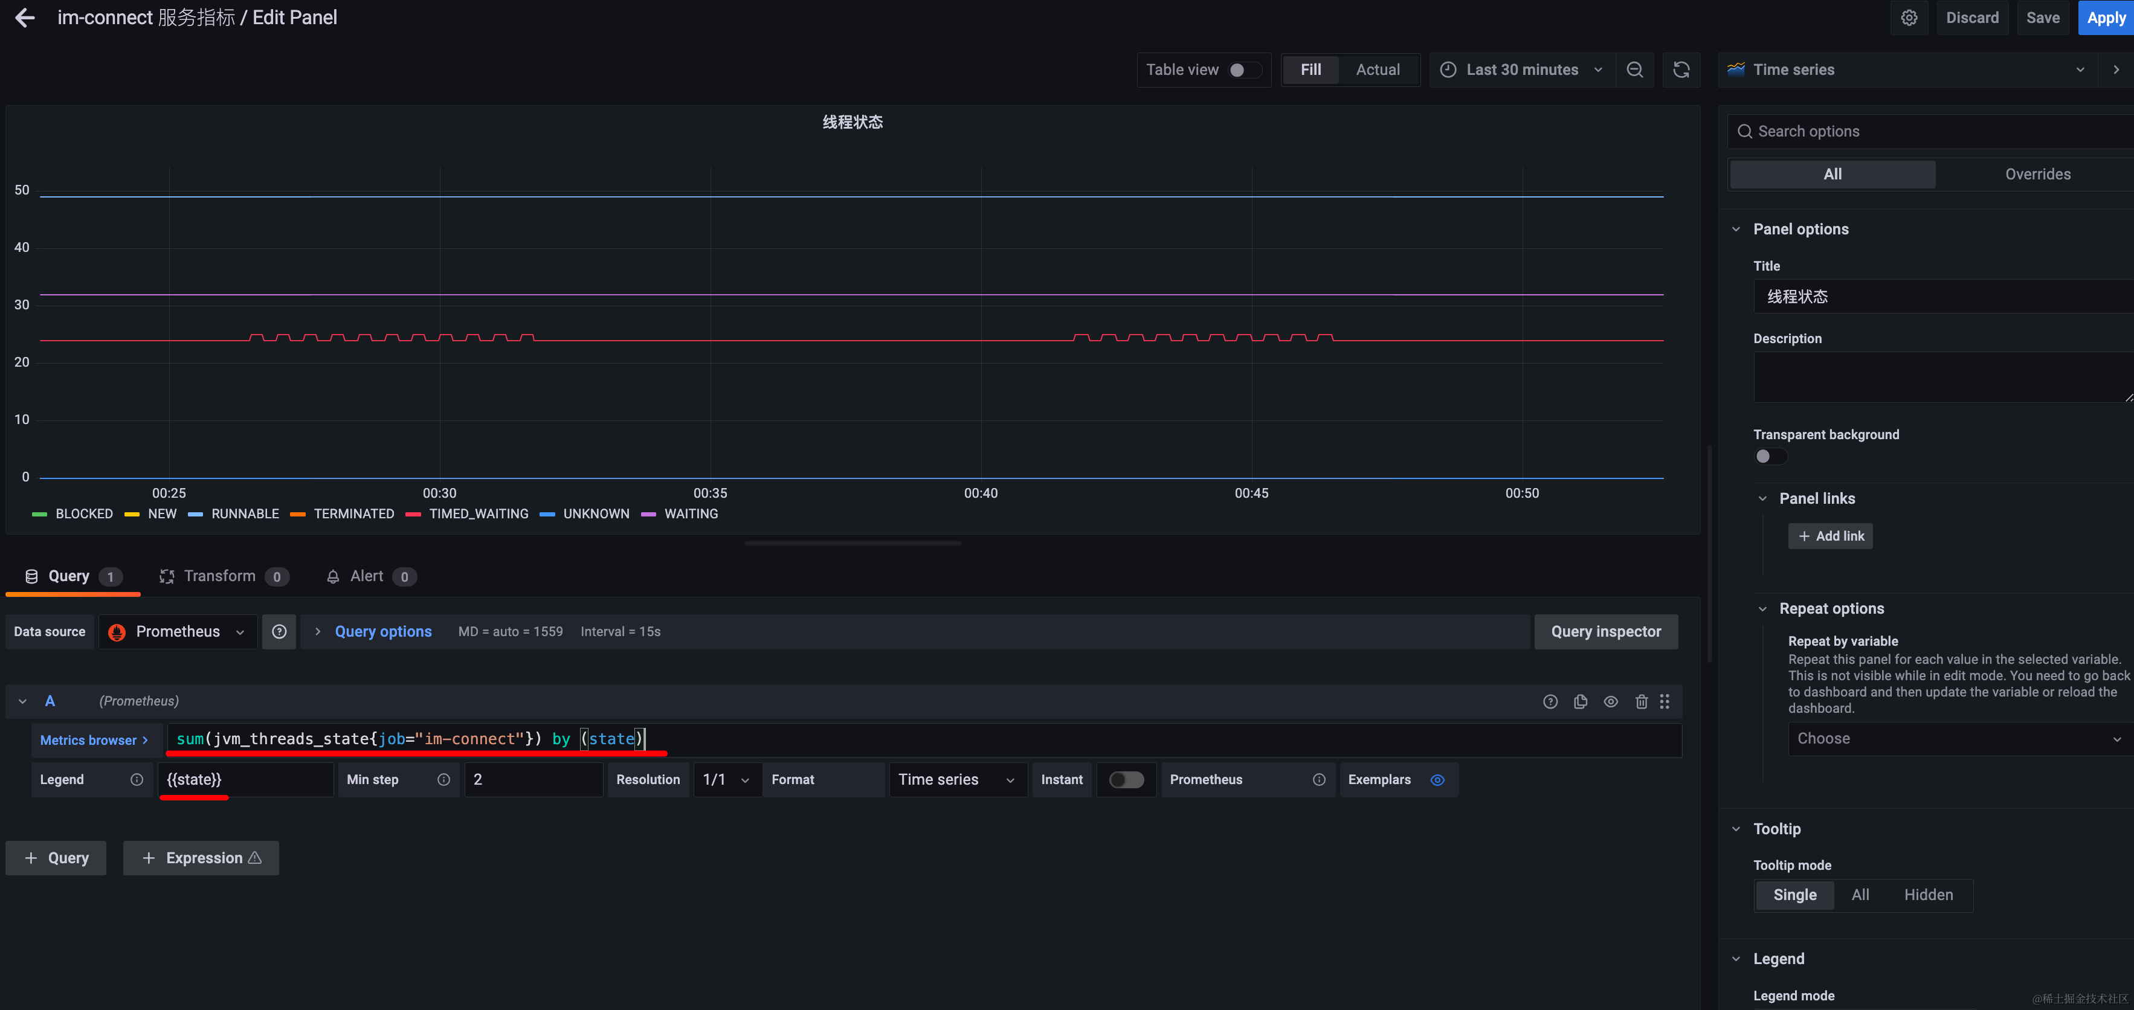Select Overrides tab
2134x1010 pixels.
click(x=2037, y=174)
